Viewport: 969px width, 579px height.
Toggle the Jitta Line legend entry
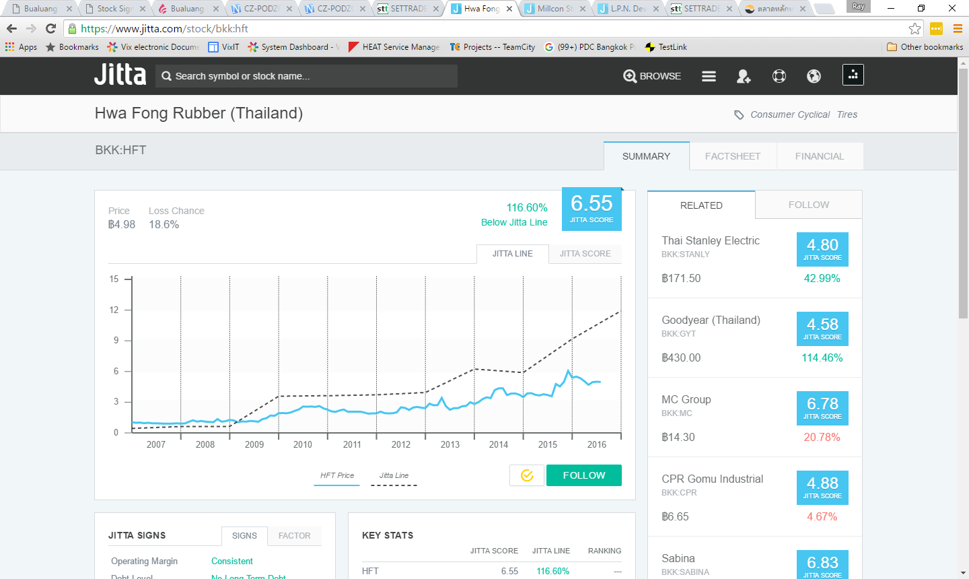pos(394,477)
